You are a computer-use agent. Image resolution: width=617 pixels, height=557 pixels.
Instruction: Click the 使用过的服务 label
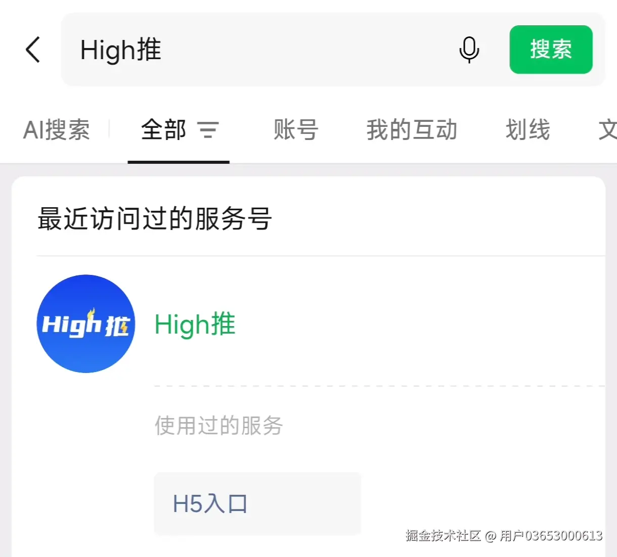[x=218, y=425]
